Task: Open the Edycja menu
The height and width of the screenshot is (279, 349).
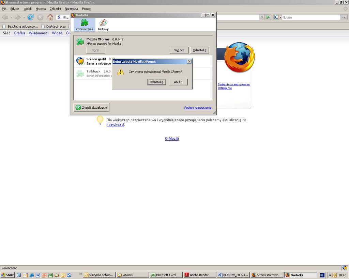Action: pyautogui.click(x=15, y=9)
